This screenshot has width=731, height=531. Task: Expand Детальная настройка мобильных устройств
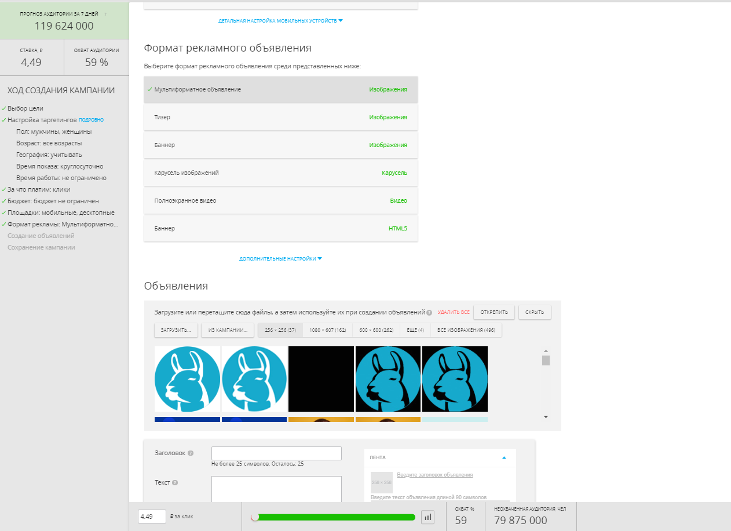(x=280, y=21)
